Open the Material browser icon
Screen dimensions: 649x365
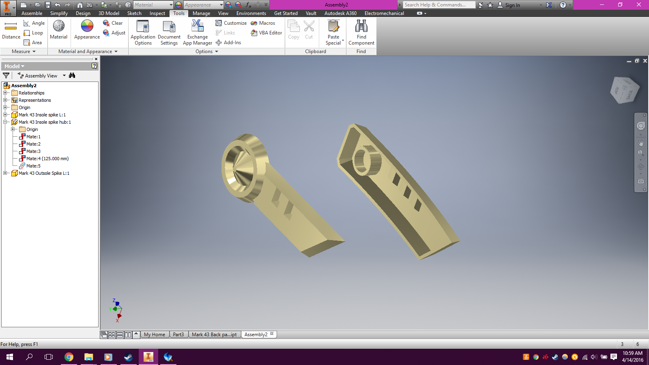coord(59,30)
